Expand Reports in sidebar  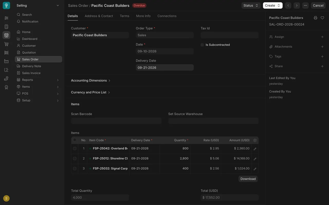pos(38,80)
